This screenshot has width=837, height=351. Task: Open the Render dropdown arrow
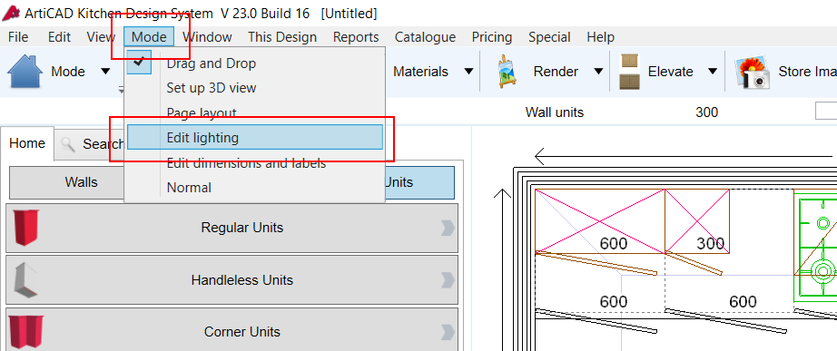[x=598, y=72]
